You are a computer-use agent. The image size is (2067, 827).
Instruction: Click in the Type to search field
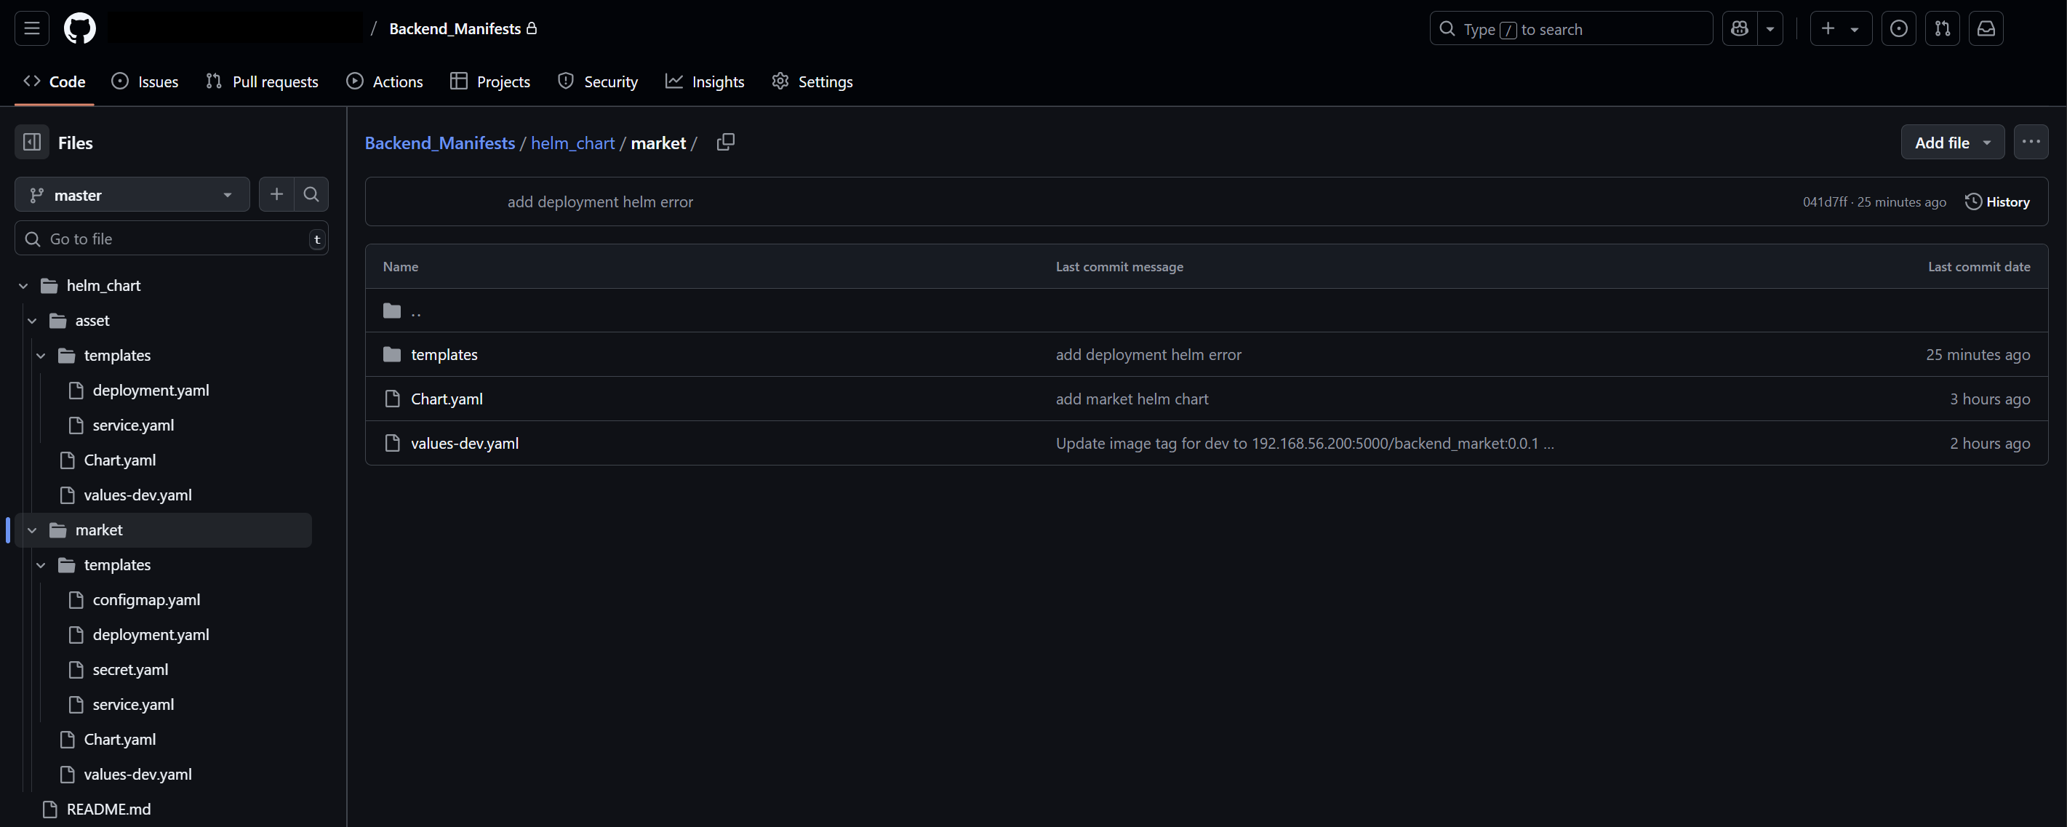tap(1571, 29)
